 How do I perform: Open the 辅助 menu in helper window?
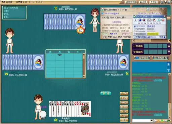[120, 37]
